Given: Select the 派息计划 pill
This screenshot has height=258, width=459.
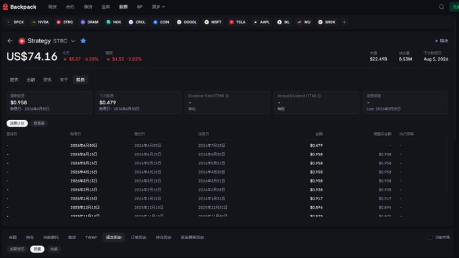Looking at the screenshot, I should pyautogui.click(x=18, y=123).
